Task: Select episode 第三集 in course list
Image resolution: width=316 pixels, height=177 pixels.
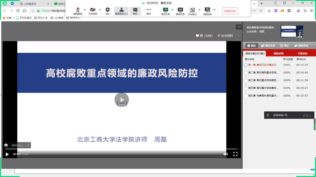Action: [263, 80]
